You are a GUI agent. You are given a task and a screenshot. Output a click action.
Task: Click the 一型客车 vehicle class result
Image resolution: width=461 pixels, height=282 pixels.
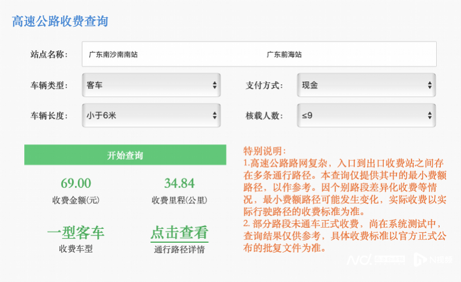tap(76, 233)
